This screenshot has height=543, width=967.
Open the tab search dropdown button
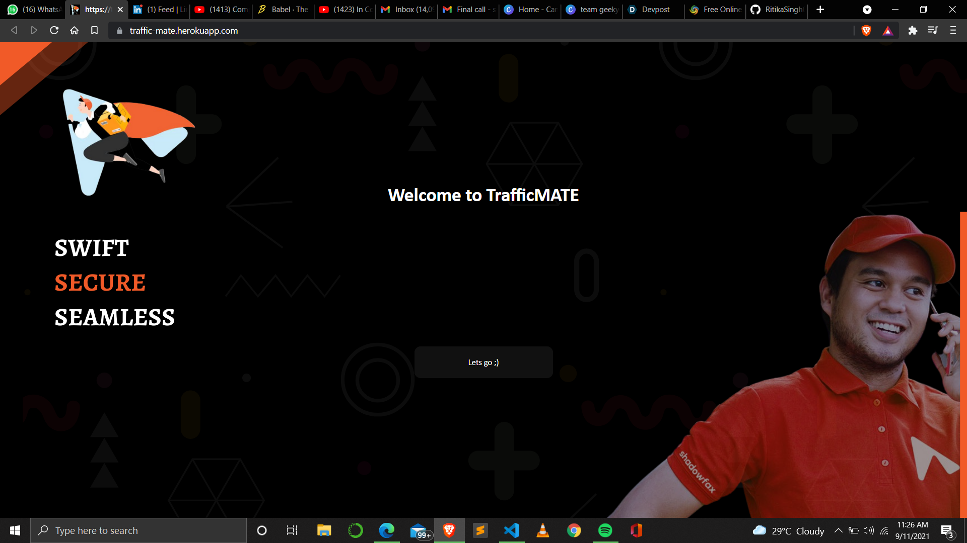(x=867, y=10)
